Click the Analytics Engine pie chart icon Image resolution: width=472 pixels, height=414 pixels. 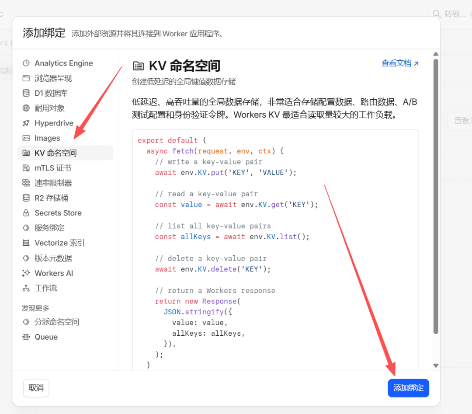point(26,63)
